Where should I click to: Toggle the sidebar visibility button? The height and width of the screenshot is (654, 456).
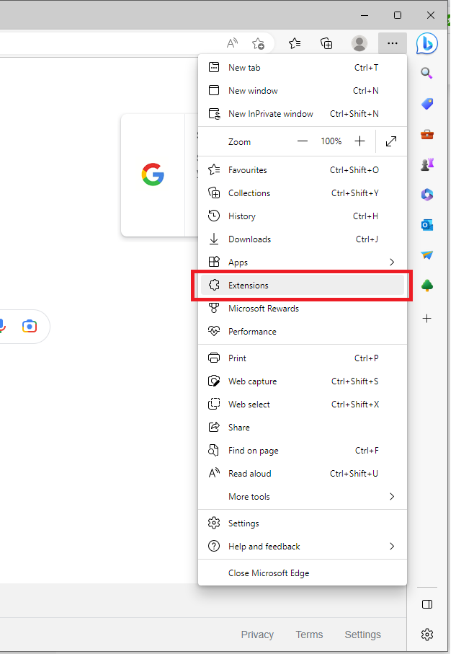click(x=426, y=604)
